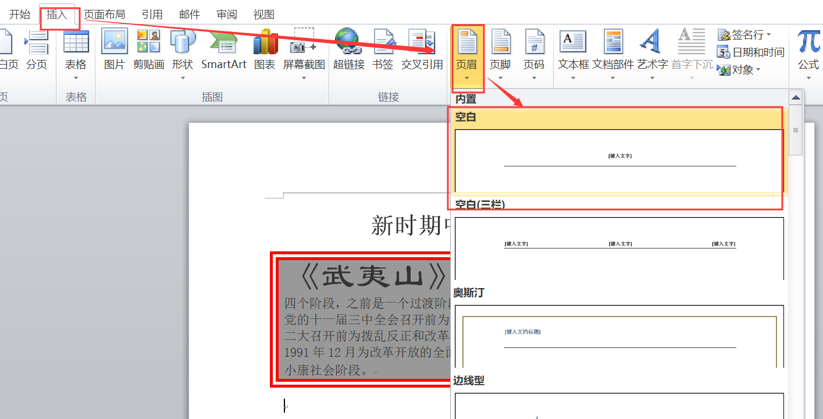Insert a 书签 (Bookmark)
The image size is (823, 419).
coord(383,51)
